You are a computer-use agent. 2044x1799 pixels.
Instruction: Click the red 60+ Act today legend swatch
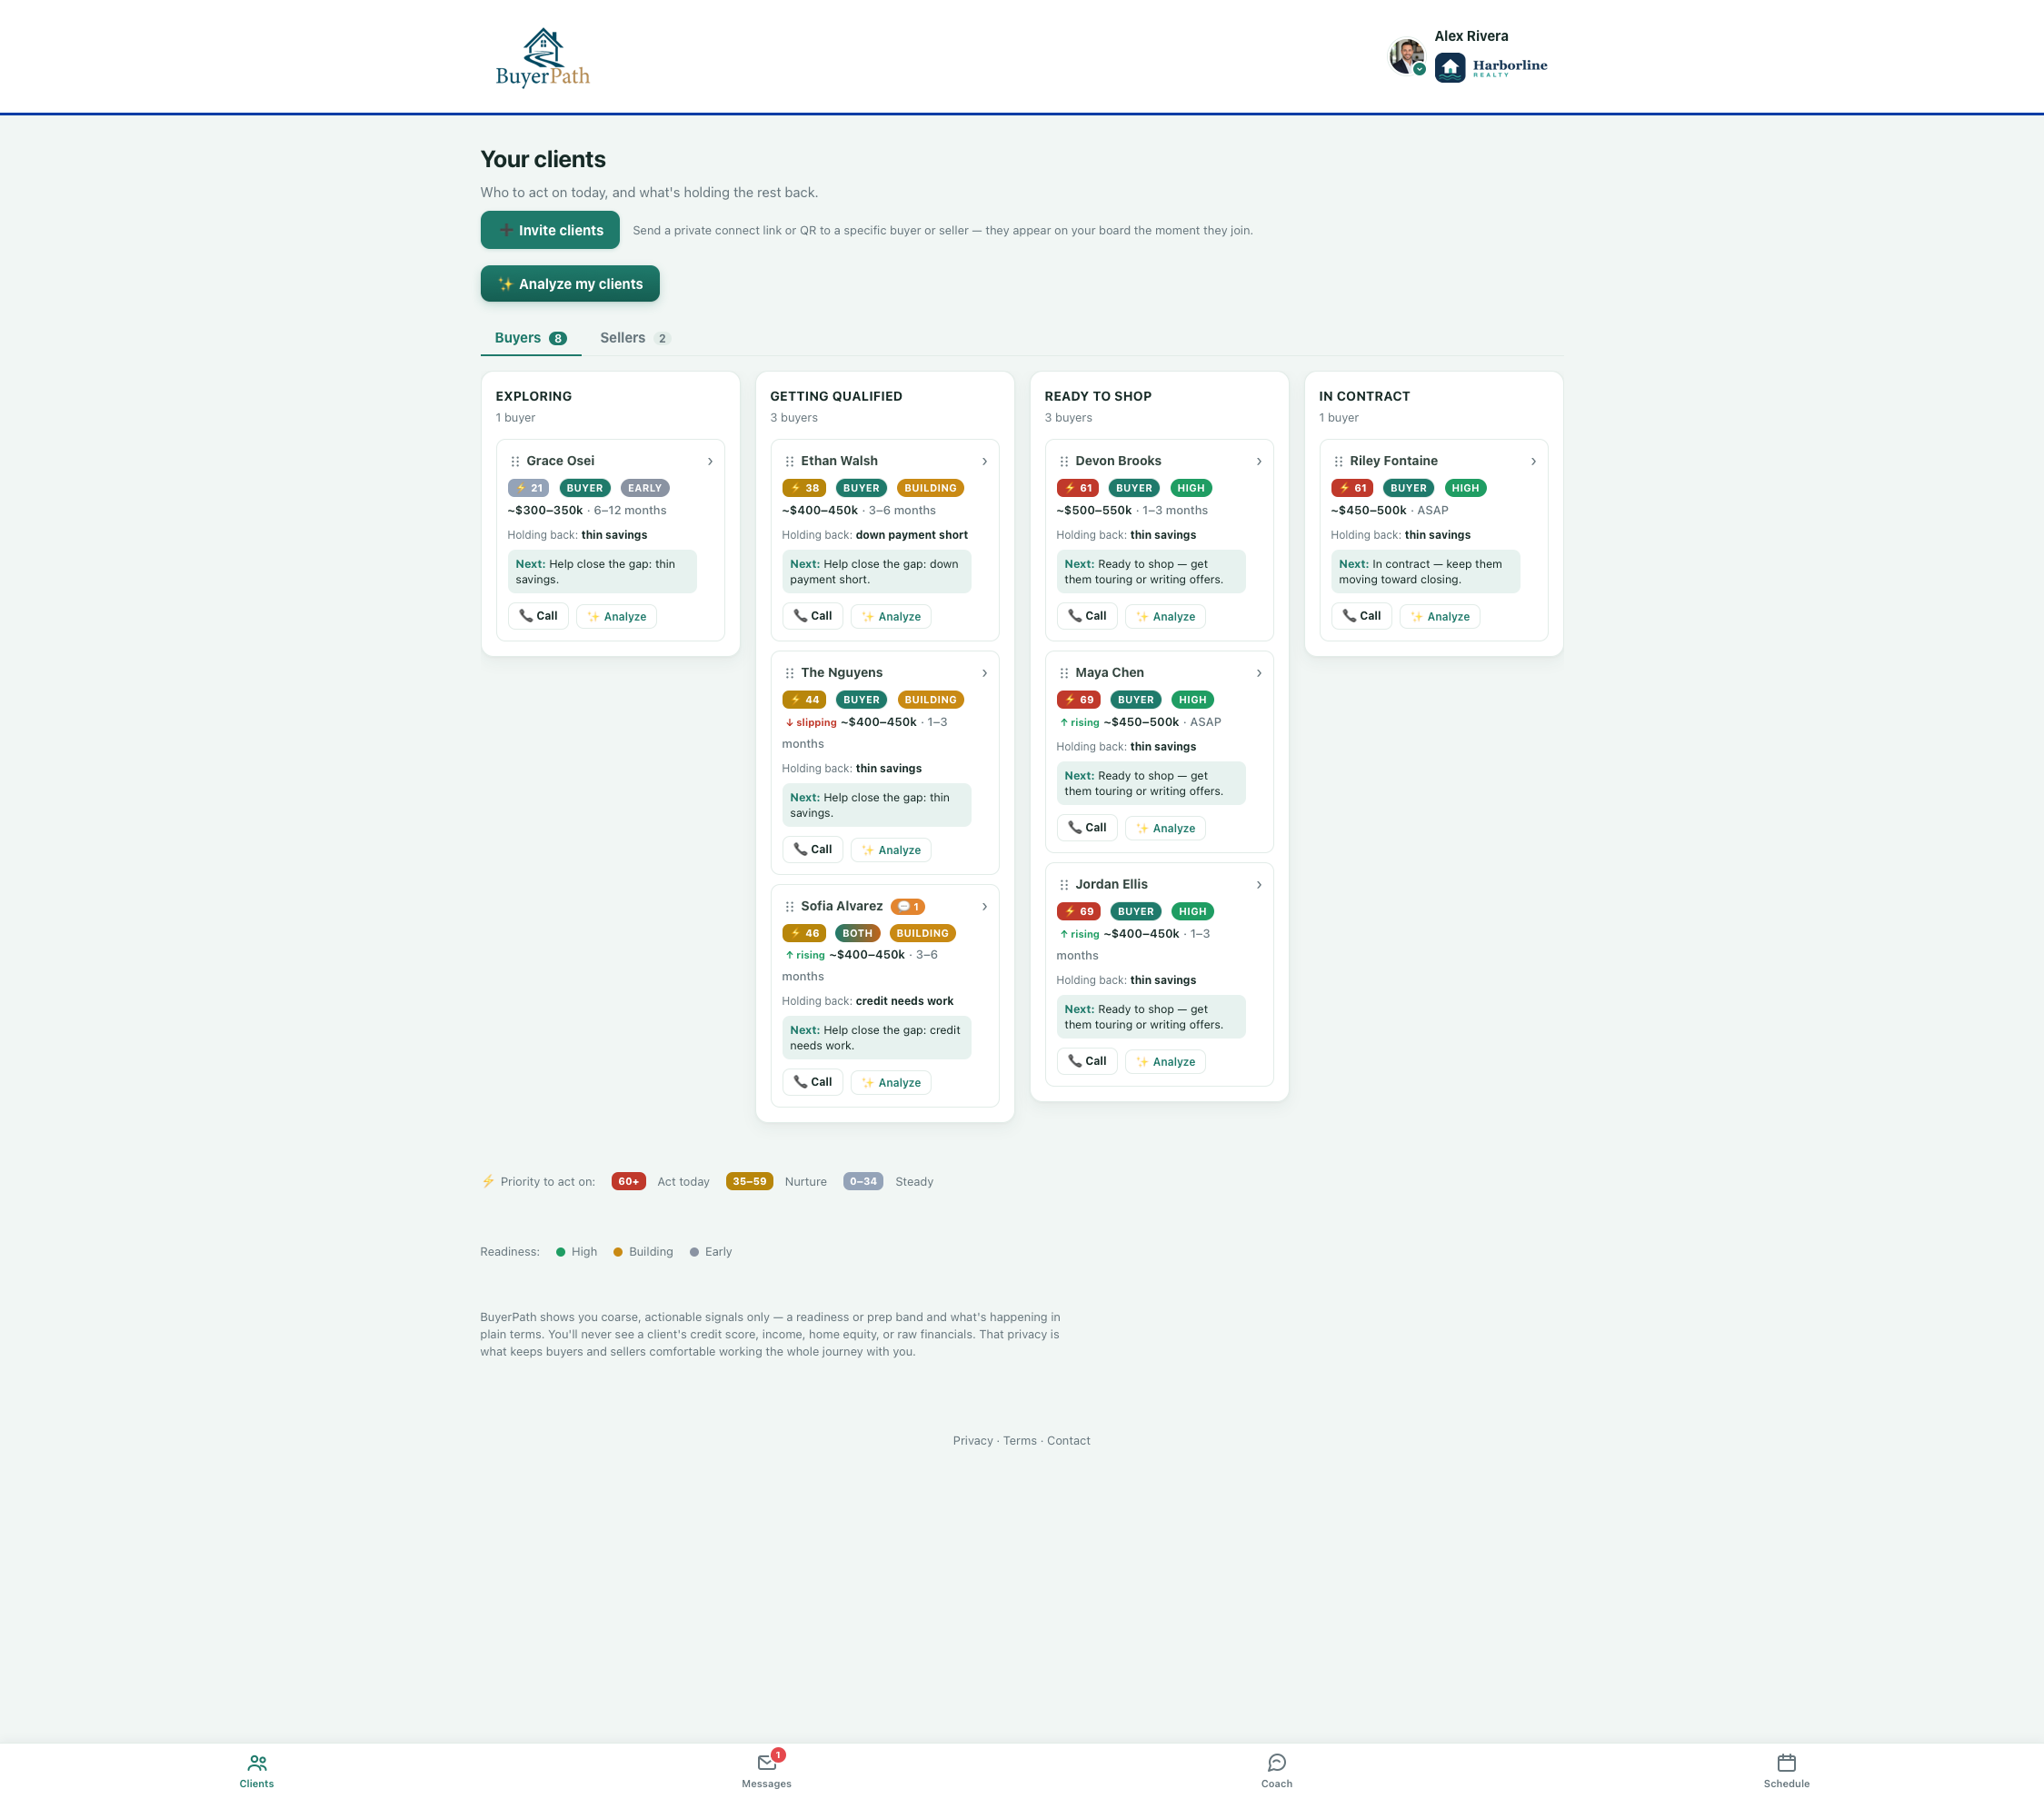628,1181
